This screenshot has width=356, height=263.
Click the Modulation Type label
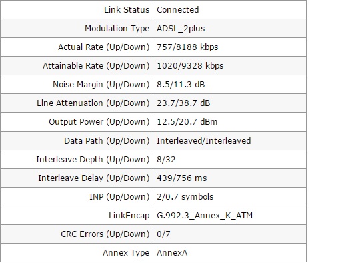coord(117,29)
